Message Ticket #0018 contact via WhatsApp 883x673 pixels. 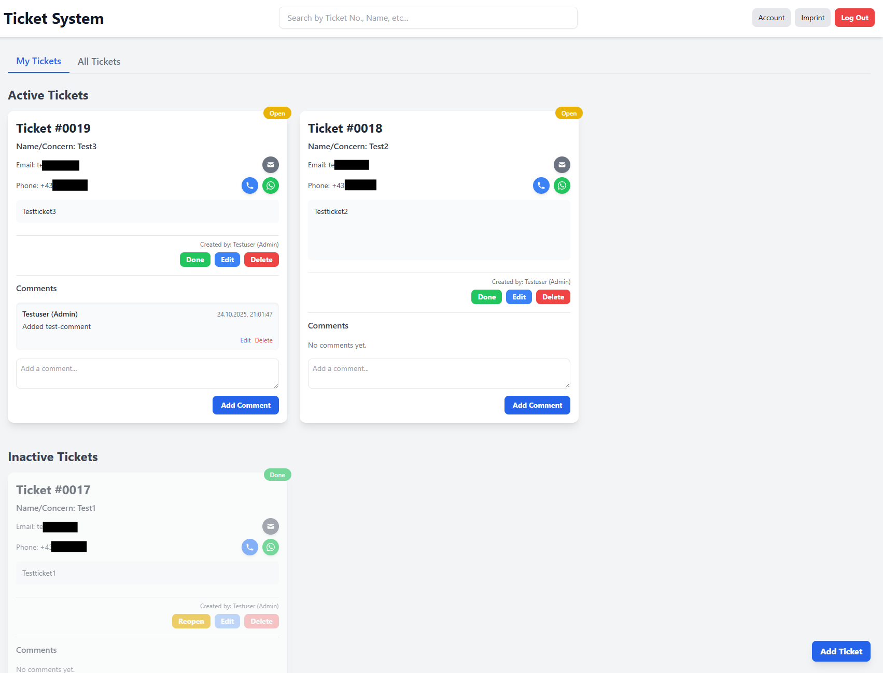[562, 185]
